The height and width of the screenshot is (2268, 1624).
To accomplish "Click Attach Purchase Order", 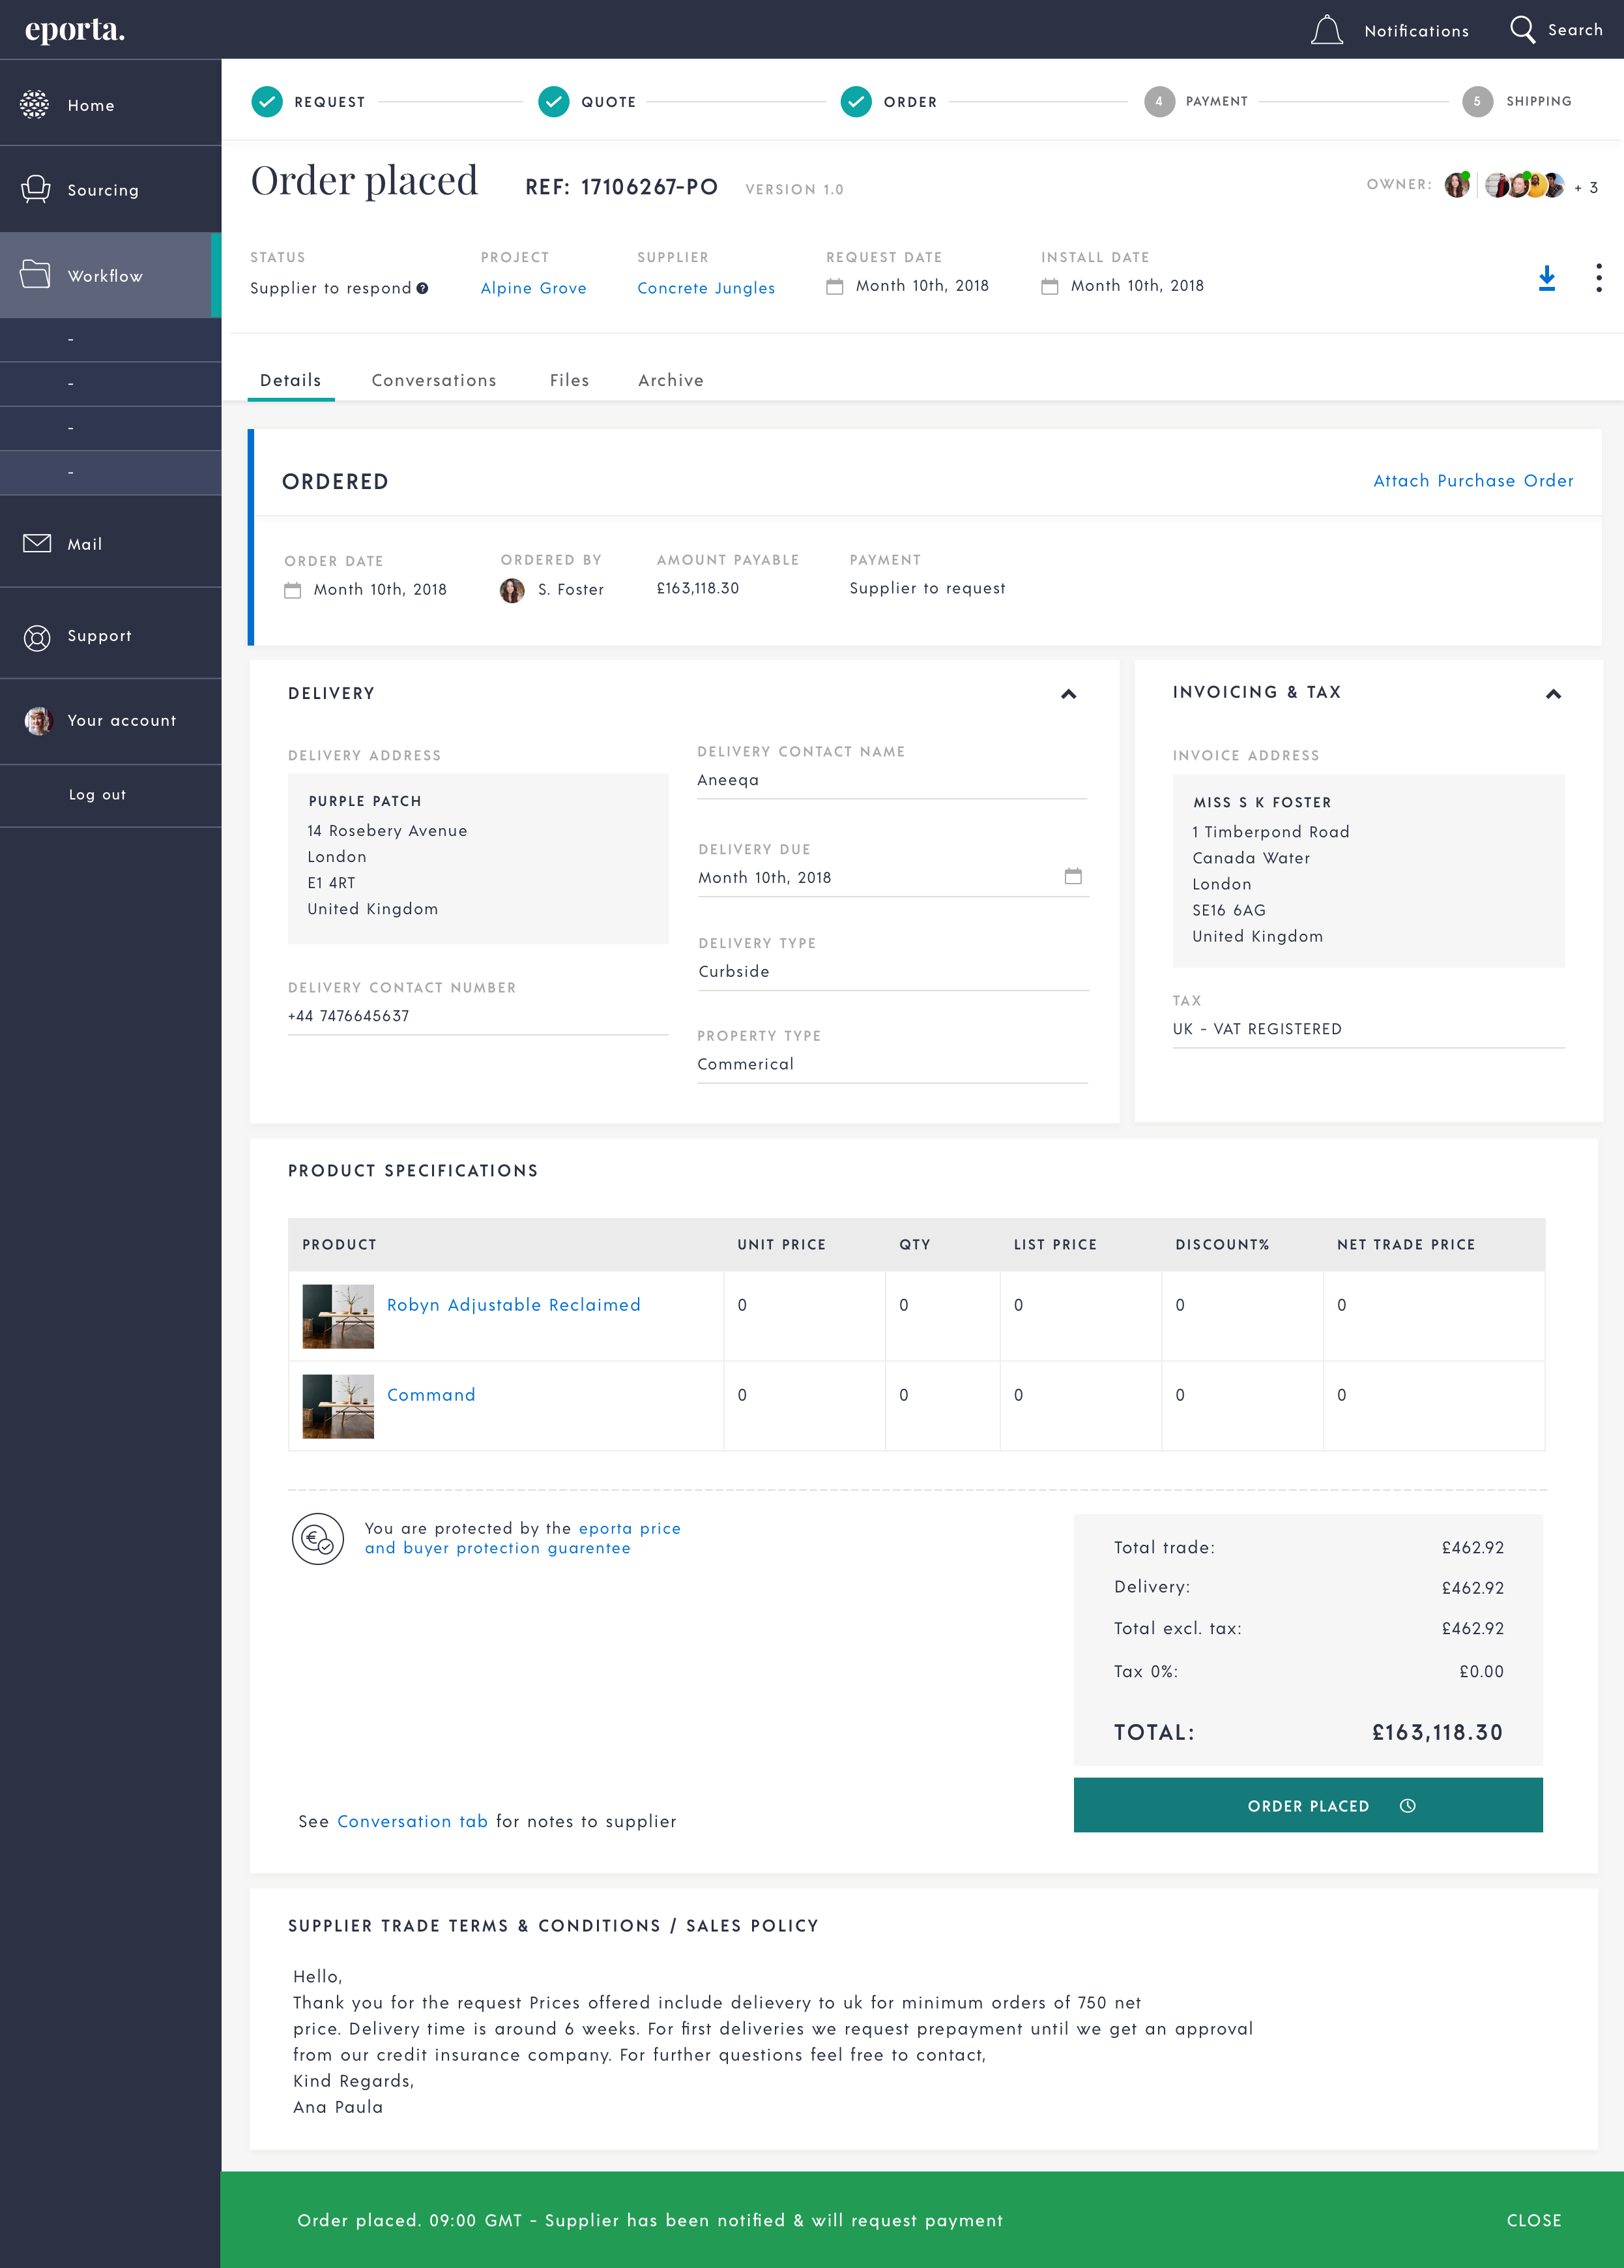I will tap(1473, 481).
